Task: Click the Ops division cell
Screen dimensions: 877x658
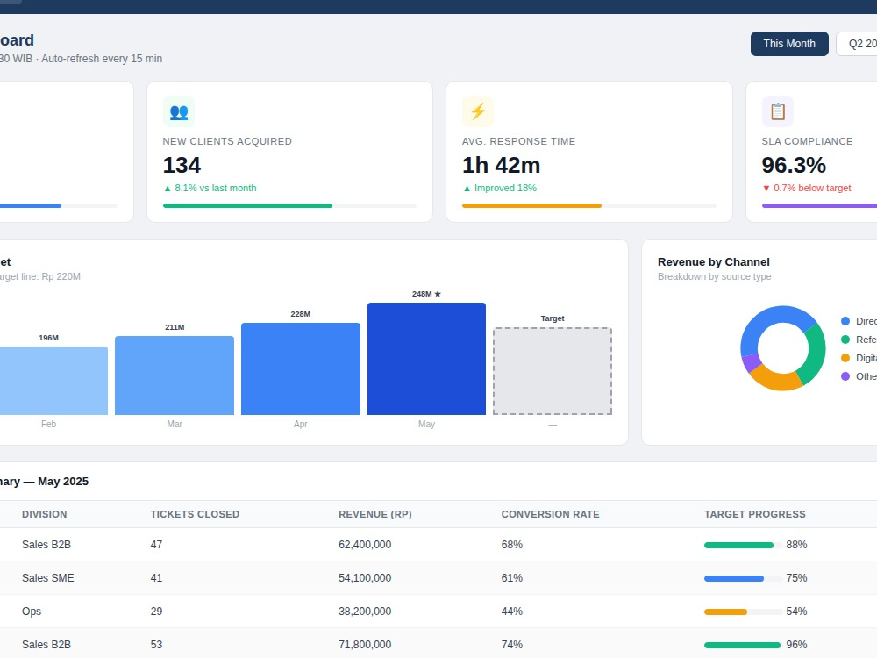Action: click(x=32, y=612)
